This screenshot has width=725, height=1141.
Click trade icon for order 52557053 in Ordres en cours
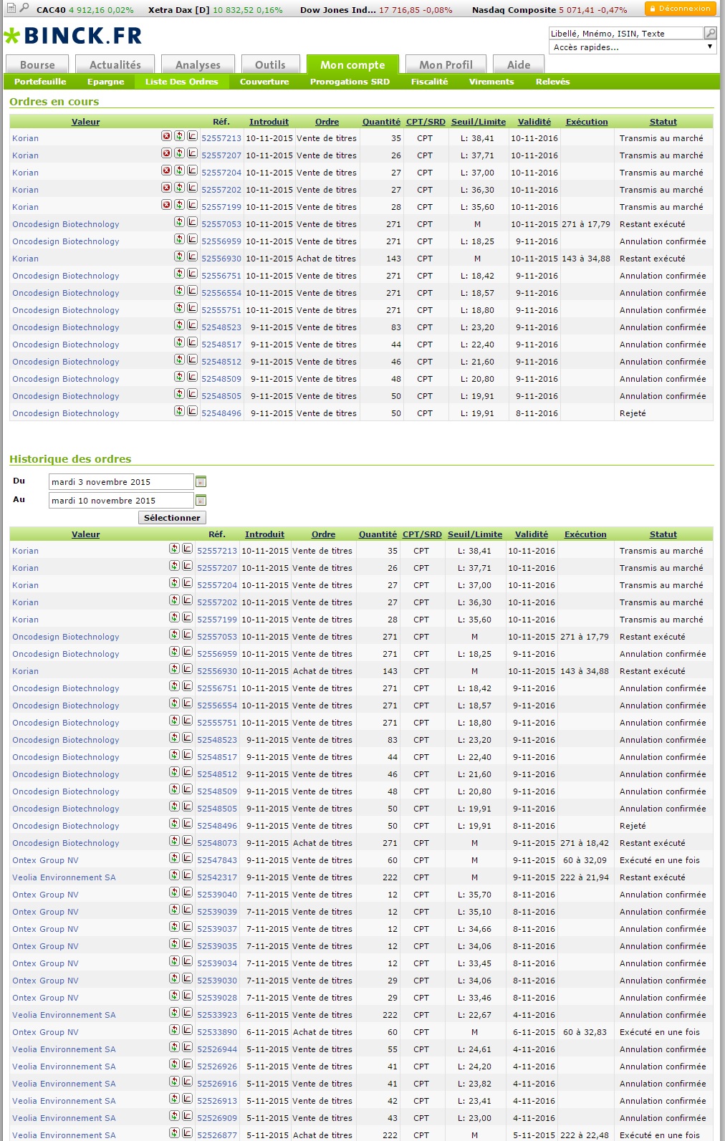click(x=179, y=222)
